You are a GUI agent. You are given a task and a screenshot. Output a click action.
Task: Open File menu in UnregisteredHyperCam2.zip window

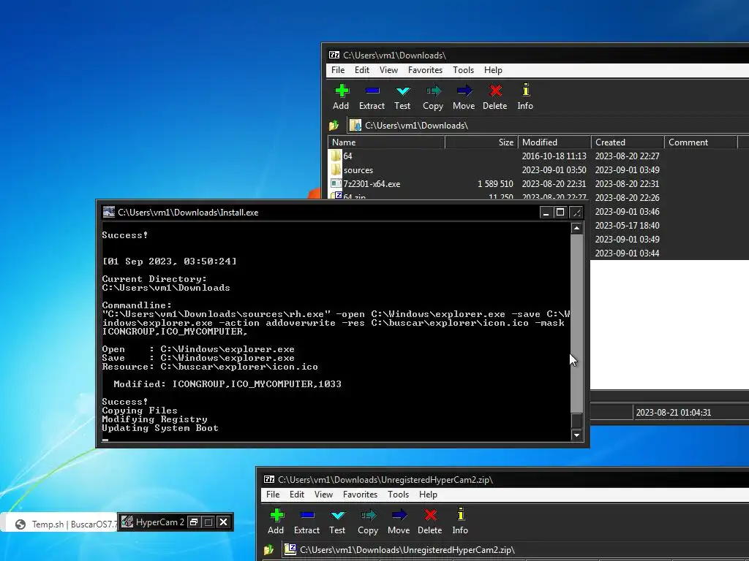tap(273, 495)
